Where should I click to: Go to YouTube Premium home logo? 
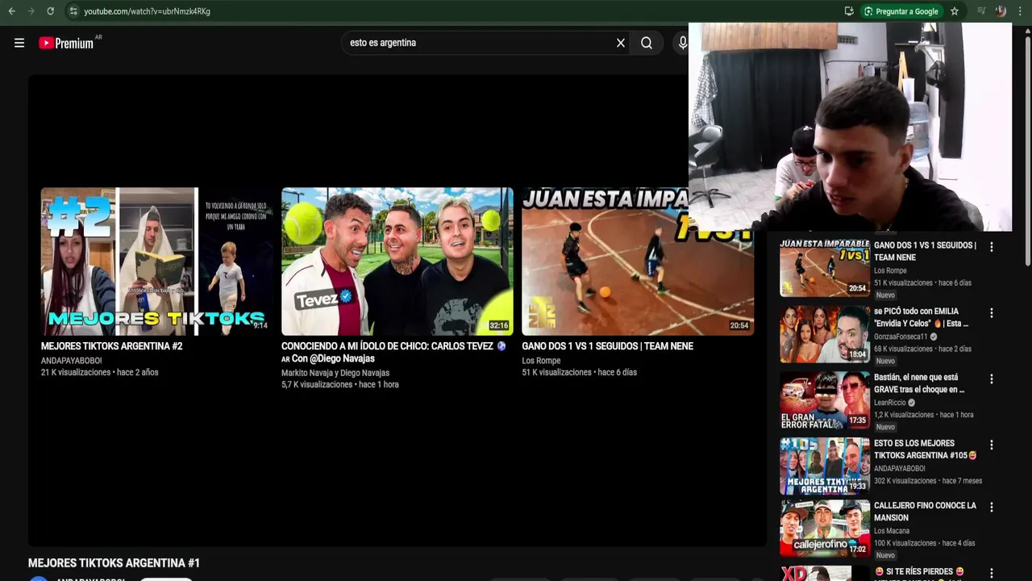(66, 43)
